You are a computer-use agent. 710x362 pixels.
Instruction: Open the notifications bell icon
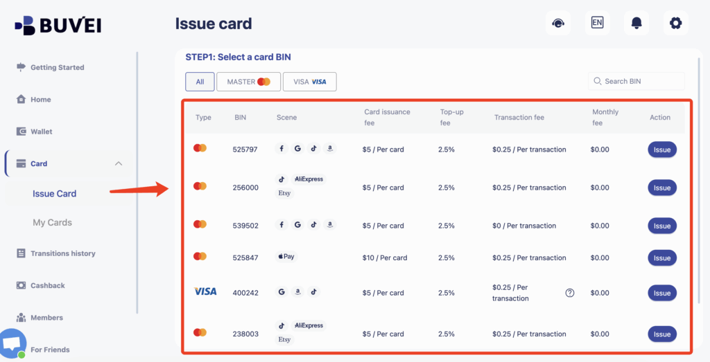pyautogui.click(x=637, y=23)
